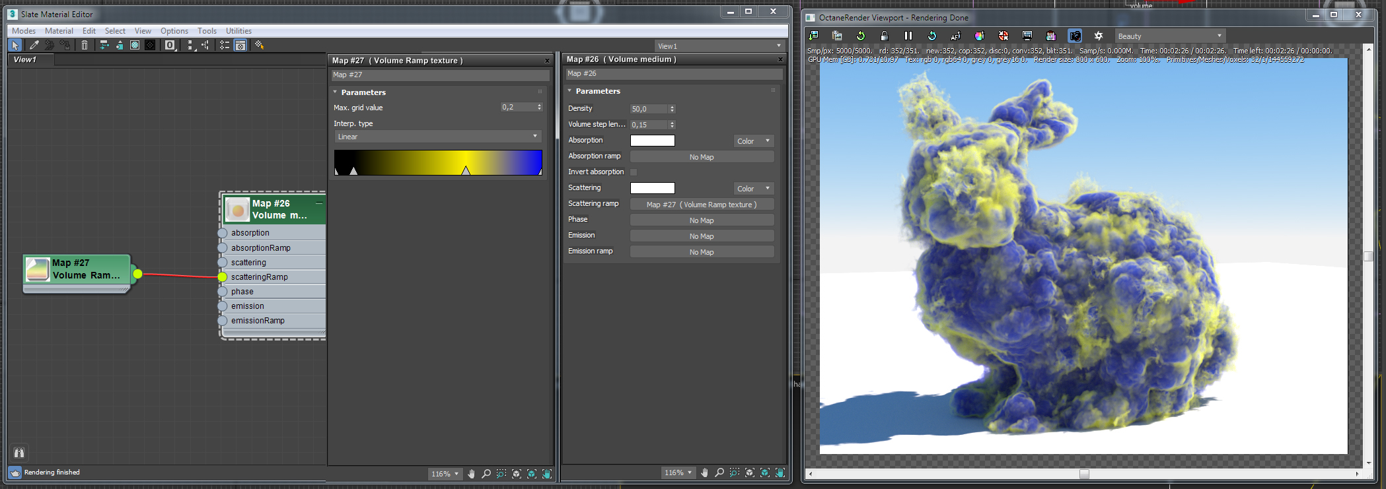Close the Map #27 Volume Ramp texture panel

547,61
